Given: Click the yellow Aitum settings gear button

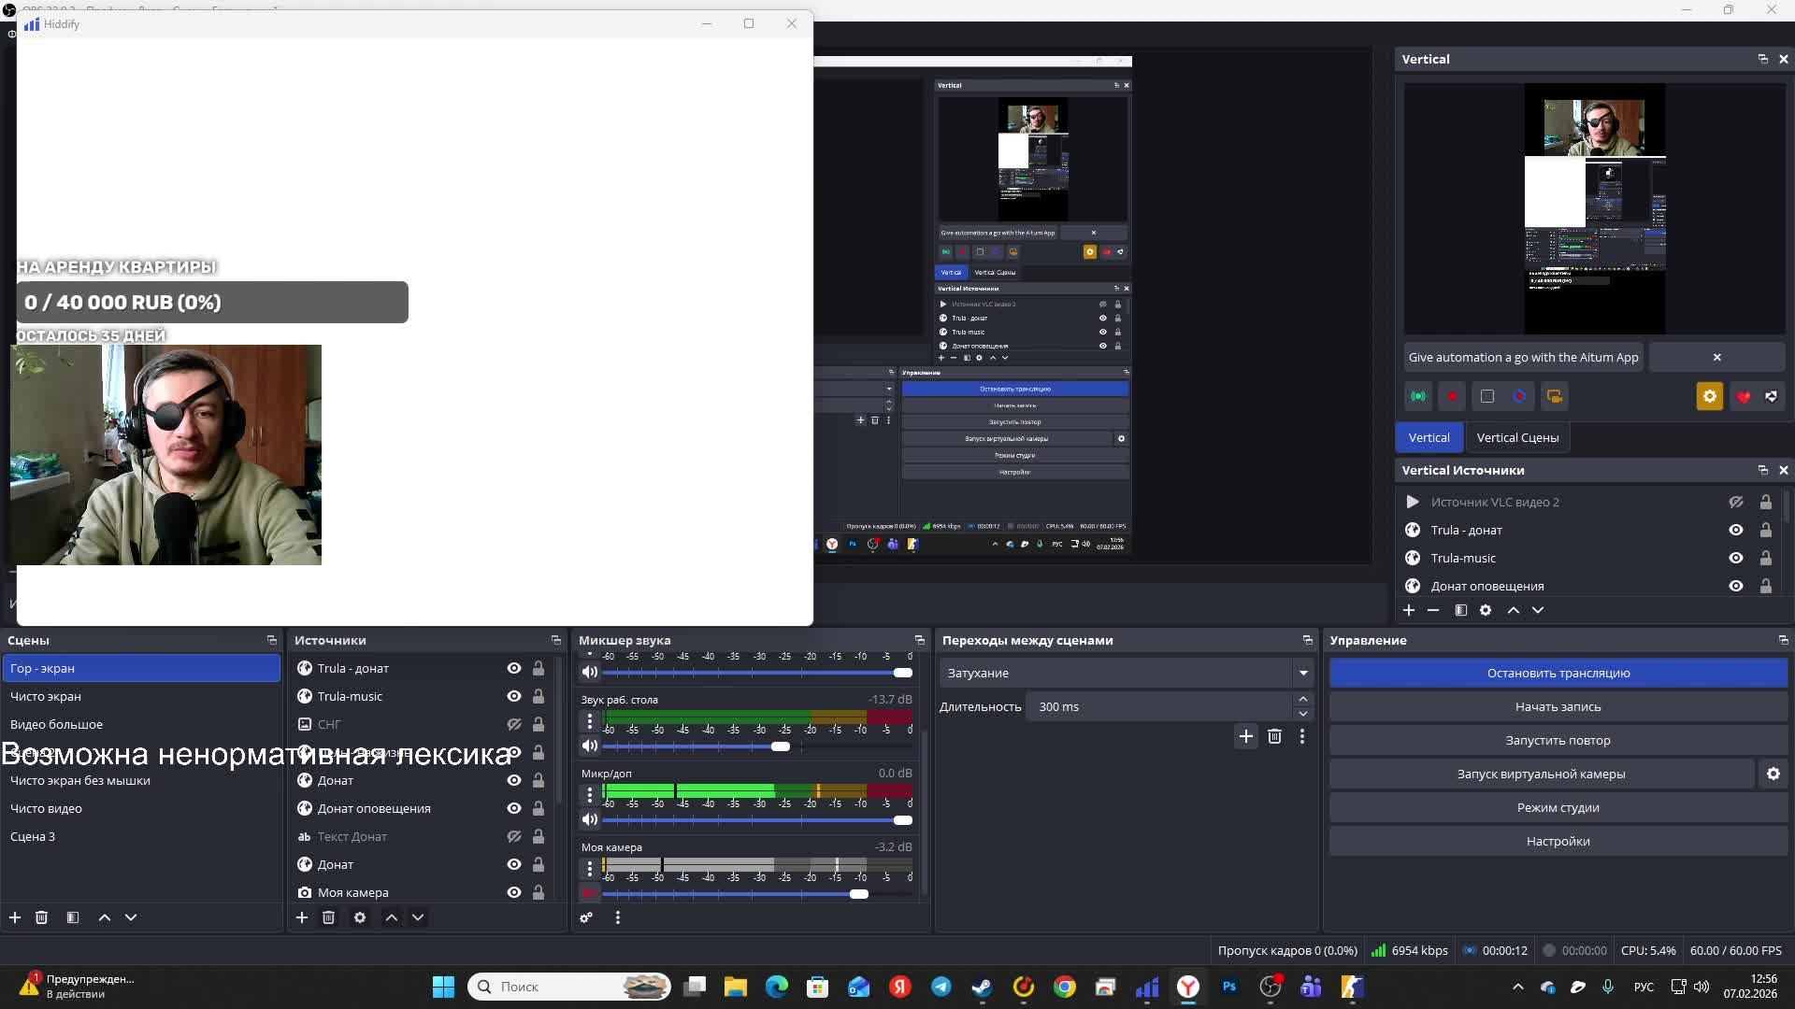Looking at the screenshot, I should pyautogui.click(x=1709, y=396).
